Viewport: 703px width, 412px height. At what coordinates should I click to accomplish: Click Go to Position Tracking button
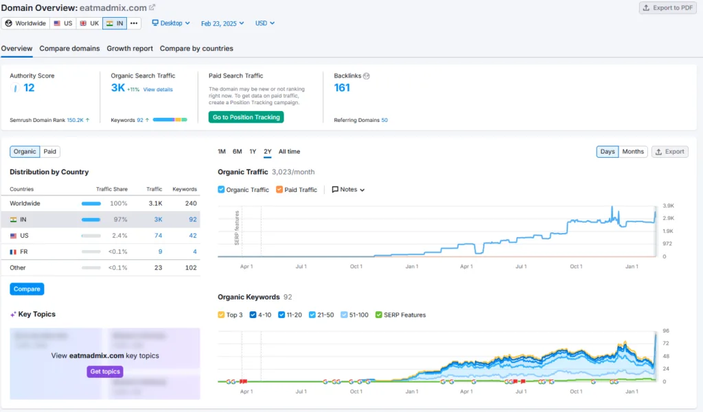coord(246,117)
